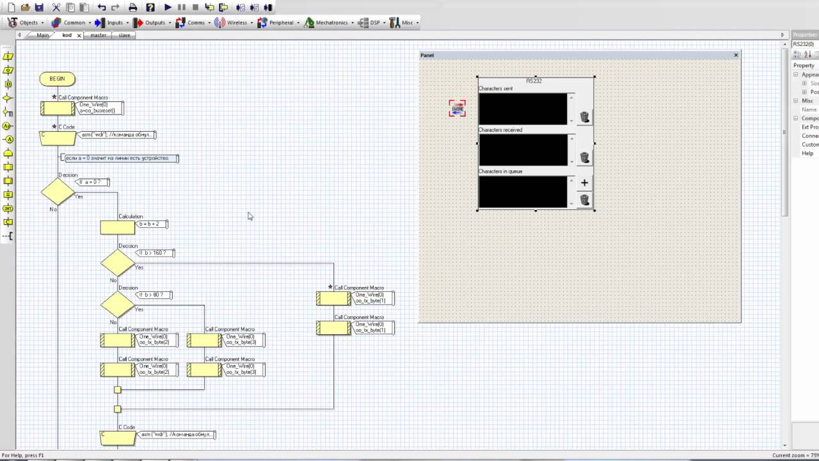Select the Macro icon in the palette
Screen dimensions: 819x461
(x=8, y=167)
